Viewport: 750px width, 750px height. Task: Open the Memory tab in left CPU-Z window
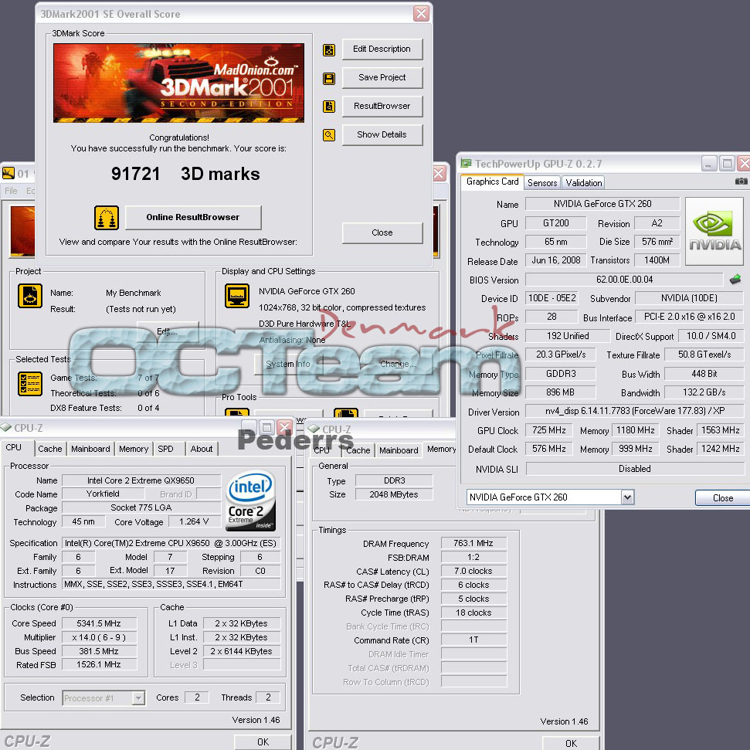point(134,449)
